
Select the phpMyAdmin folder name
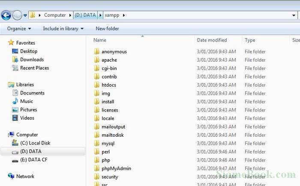coord(116,168)
